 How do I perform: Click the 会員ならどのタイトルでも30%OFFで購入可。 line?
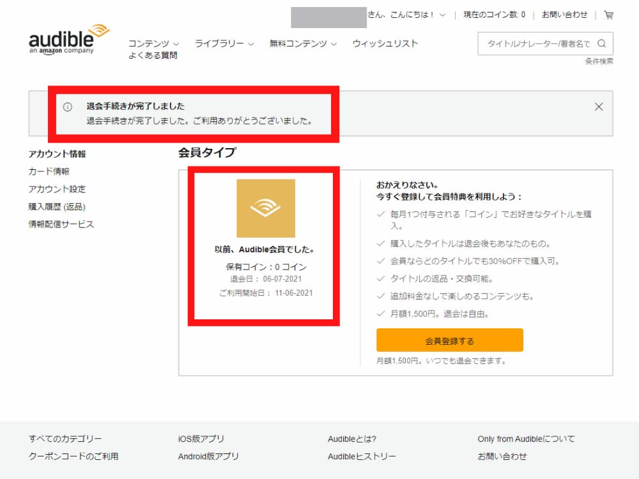tap(475, 261)
